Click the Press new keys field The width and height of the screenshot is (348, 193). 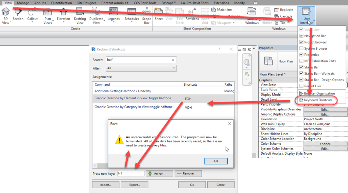(x=130, y=174)
